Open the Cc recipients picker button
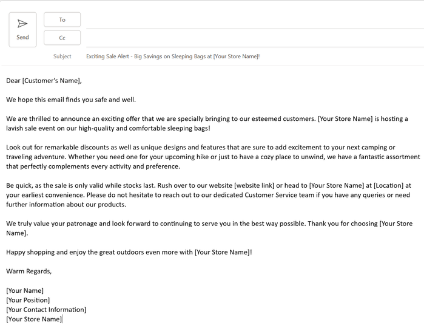424x328 pixels. (x=62, y=38)
